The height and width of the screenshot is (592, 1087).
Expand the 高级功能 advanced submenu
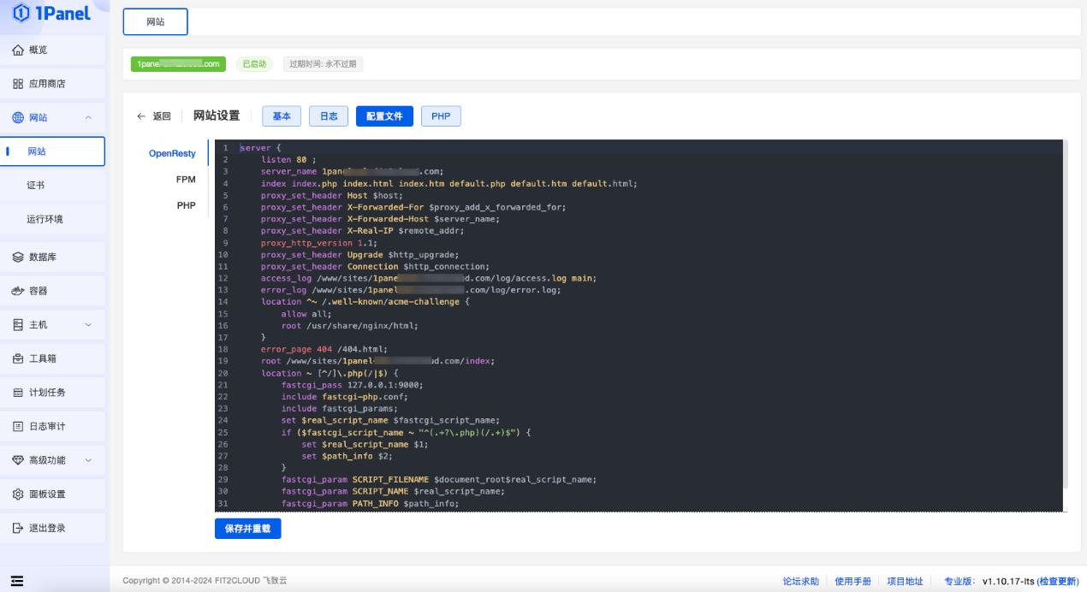pyautogui.click(x=88, y=460)
